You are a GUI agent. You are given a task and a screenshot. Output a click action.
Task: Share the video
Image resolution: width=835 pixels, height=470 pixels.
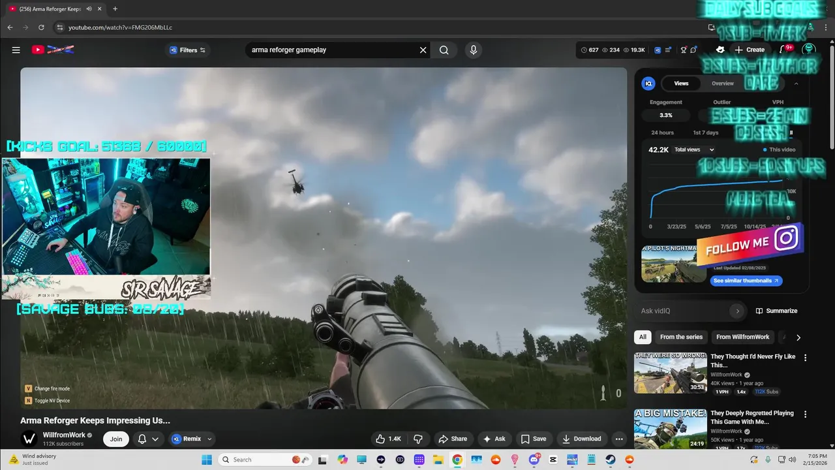[453, 439]
